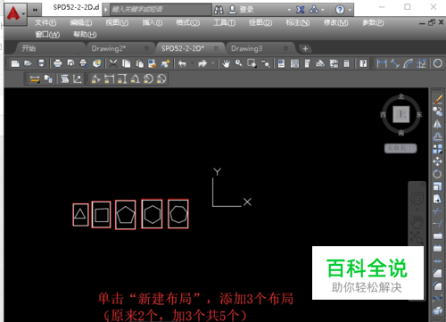Open the 编辑(E) menu

tap(81, 22)
